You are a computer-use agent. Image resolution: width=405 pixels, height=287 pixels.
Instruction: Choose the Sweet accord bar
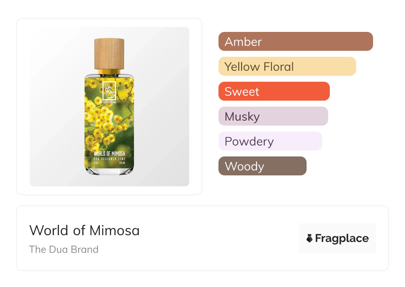(274, 91)
